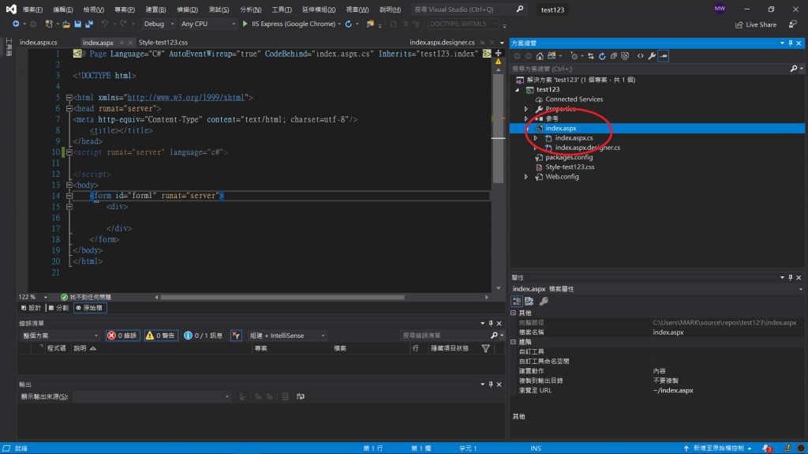Click the editor horizontal scrollbar thumb
This screenshot has width=808, height=454.
pos(282,297)
